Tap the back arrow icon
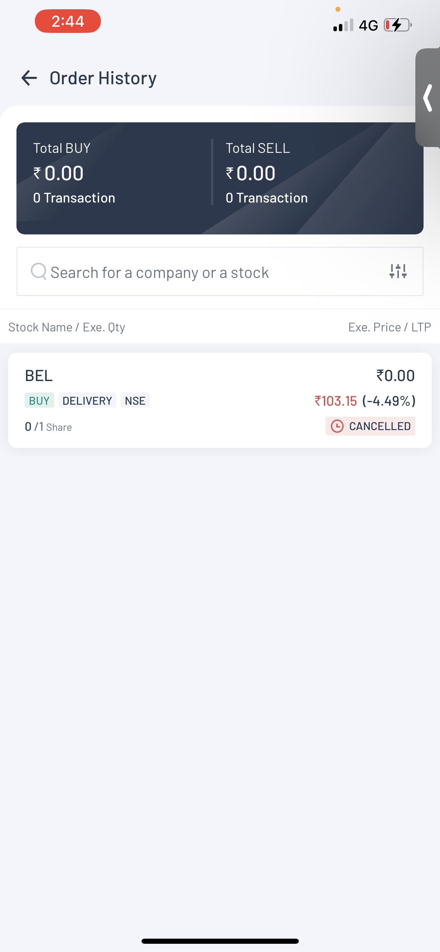The image size is (440, 952). (x=29, y=78)
